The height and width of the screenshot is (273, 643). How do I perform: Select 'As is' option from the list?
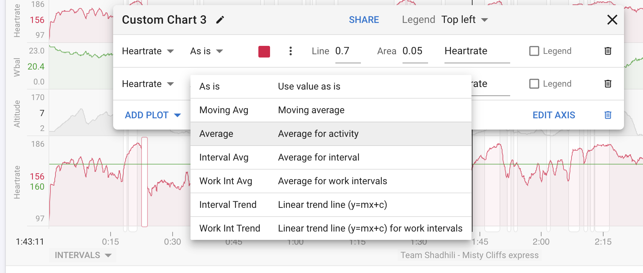coord(331,87)
